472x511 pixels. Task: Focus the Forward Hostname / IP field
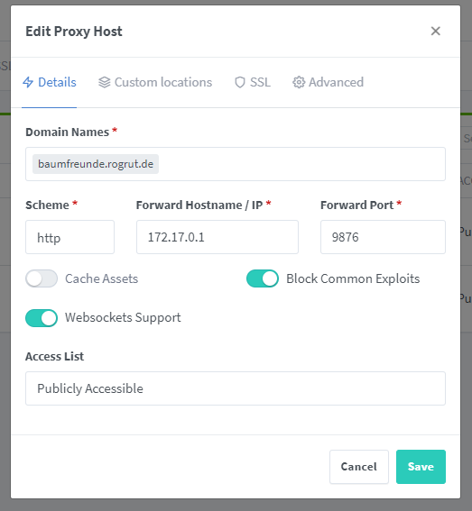(x=217, y=237)
